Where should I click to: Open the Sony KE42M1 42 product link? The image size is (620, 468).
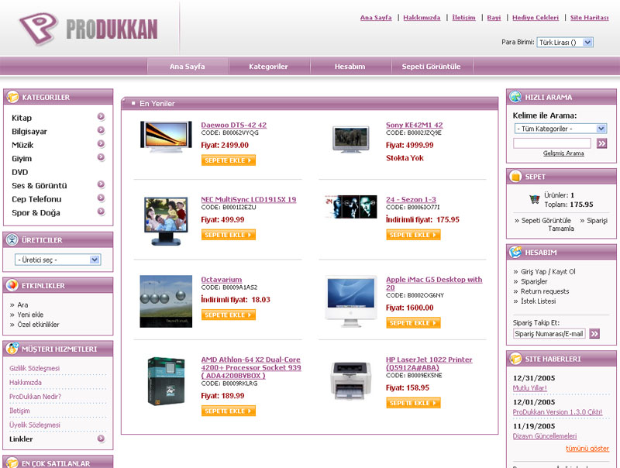pyautogui.click(x=415, y=125)
